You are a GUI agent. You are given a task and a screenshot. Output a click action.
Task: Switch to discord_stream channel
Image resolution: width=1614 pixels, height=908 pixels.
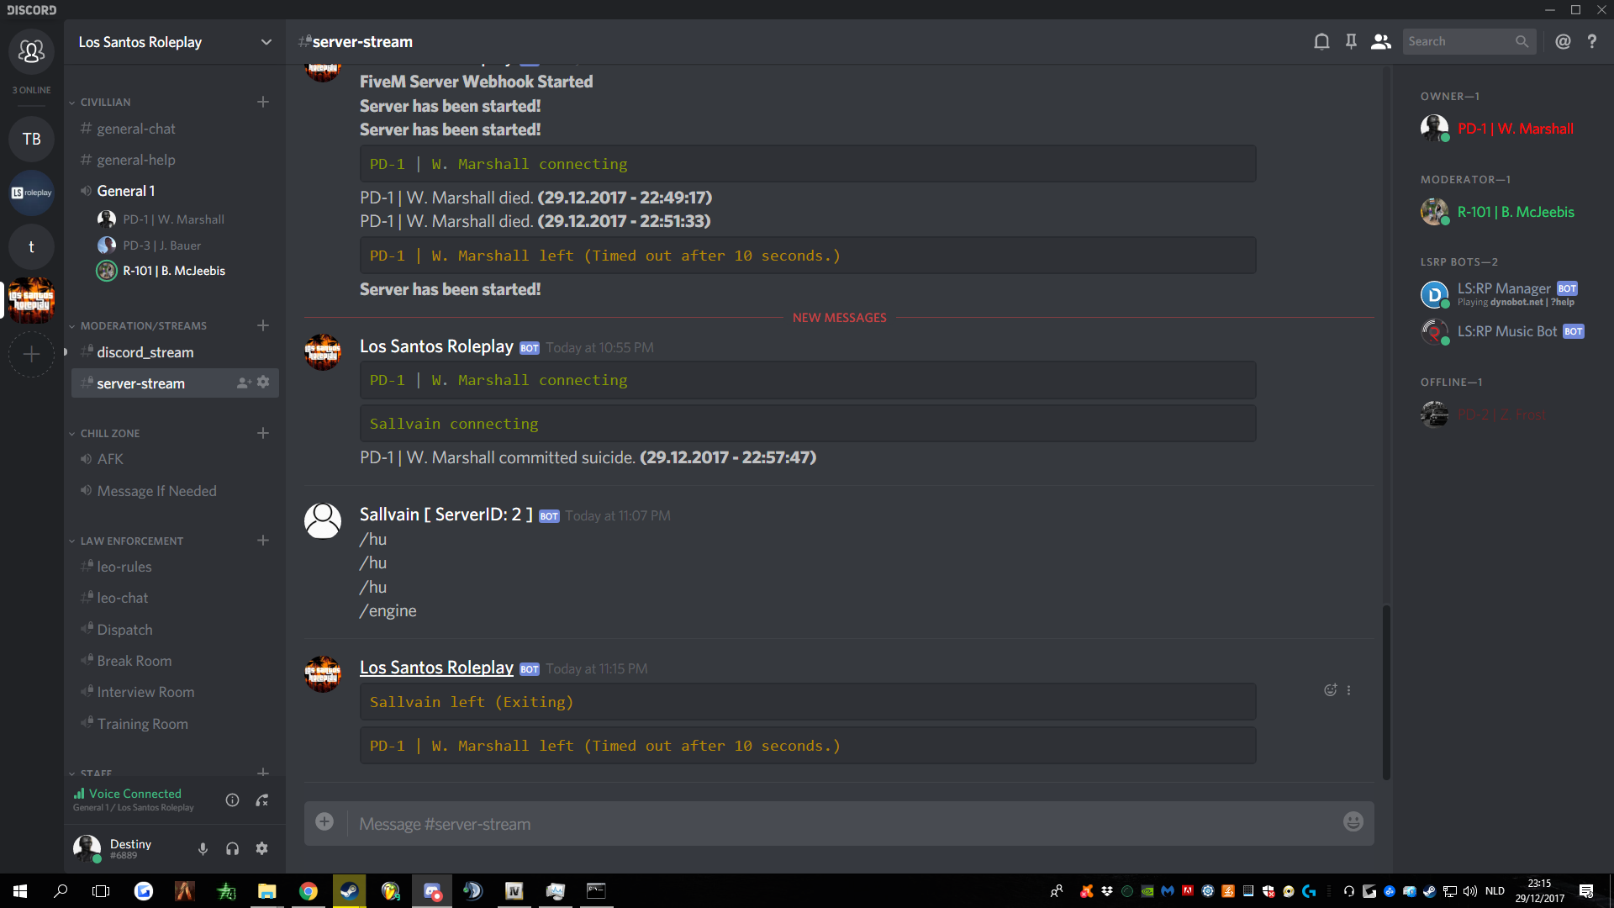point(145,352)
